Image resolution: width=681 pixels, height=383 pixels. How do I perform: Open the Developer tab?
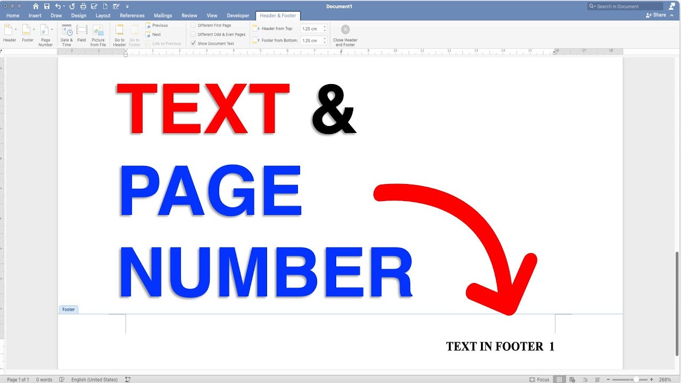238,15
